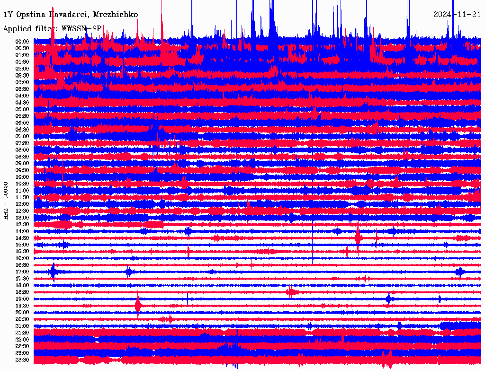The width and height of the screenshot is (485, 369).
Task: Click the blue burst at start of 17:00 trace
Action: (54, 272)
